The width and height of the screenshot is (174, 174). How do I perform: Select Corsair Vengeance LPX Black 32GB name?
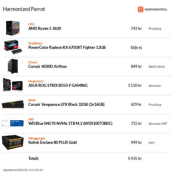66,105
